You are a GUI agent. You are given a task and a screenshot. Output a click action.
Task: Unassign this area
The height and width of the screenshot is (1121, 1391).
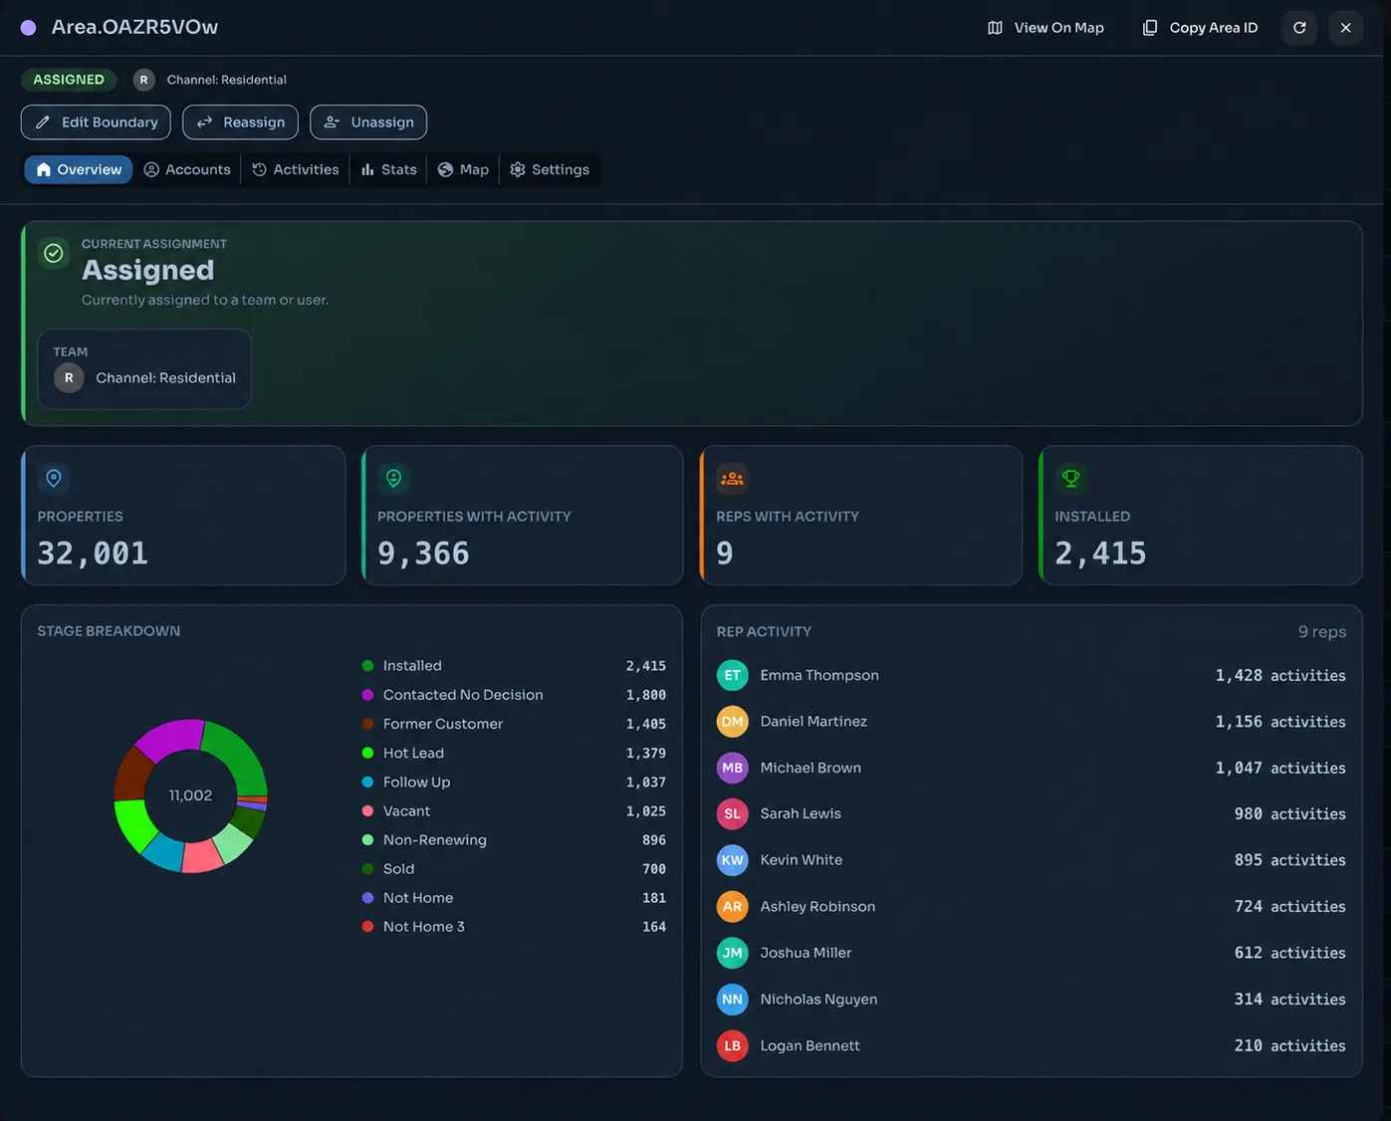368,122
